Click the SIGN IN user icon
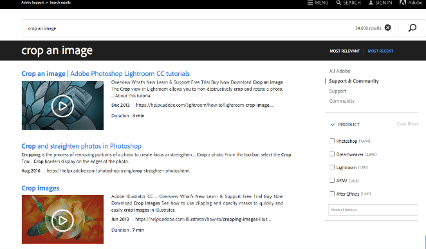The image size is (426, 249). 371,3
